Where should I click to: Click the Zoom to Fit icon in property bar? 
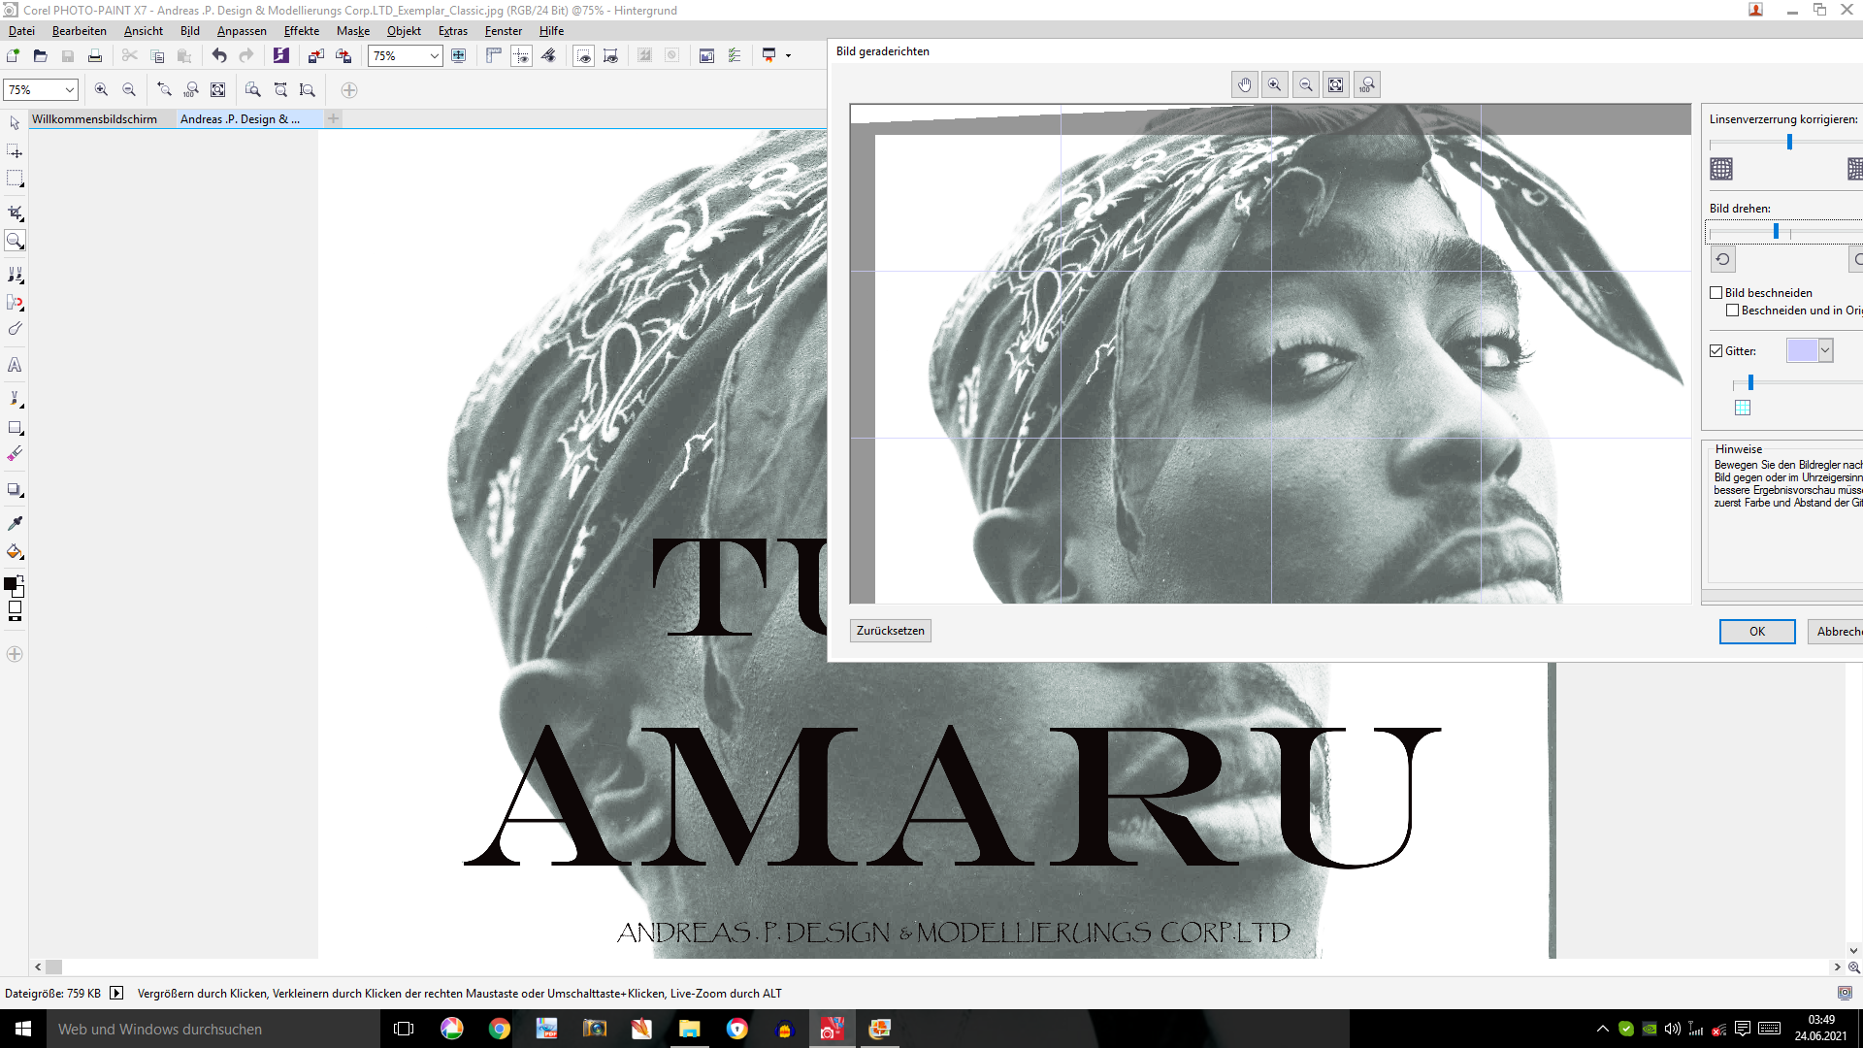tap(218, 89)
